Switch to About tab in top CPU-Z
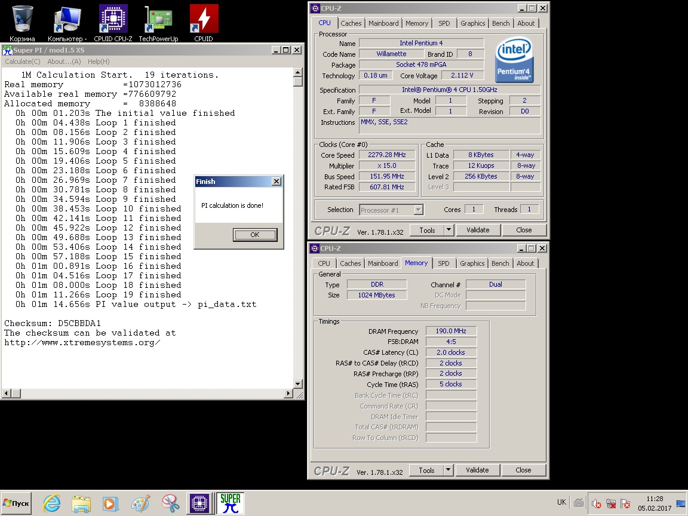This screenshot has height=516, width=688. click(526, 23)
